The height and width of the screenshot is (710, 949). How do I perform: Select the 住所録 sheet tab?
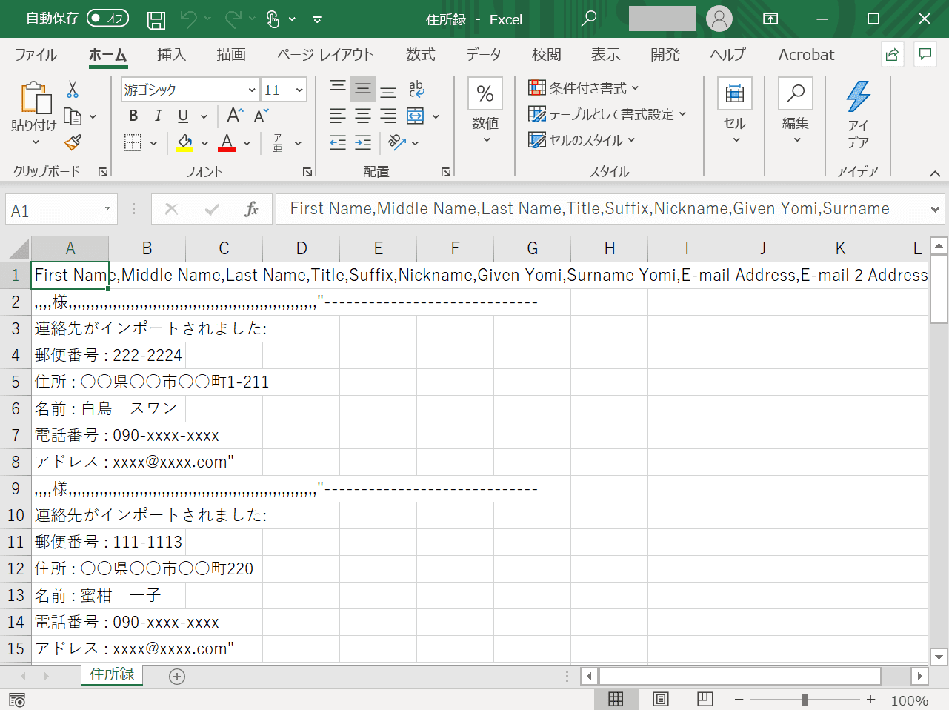tap(112, 674)
